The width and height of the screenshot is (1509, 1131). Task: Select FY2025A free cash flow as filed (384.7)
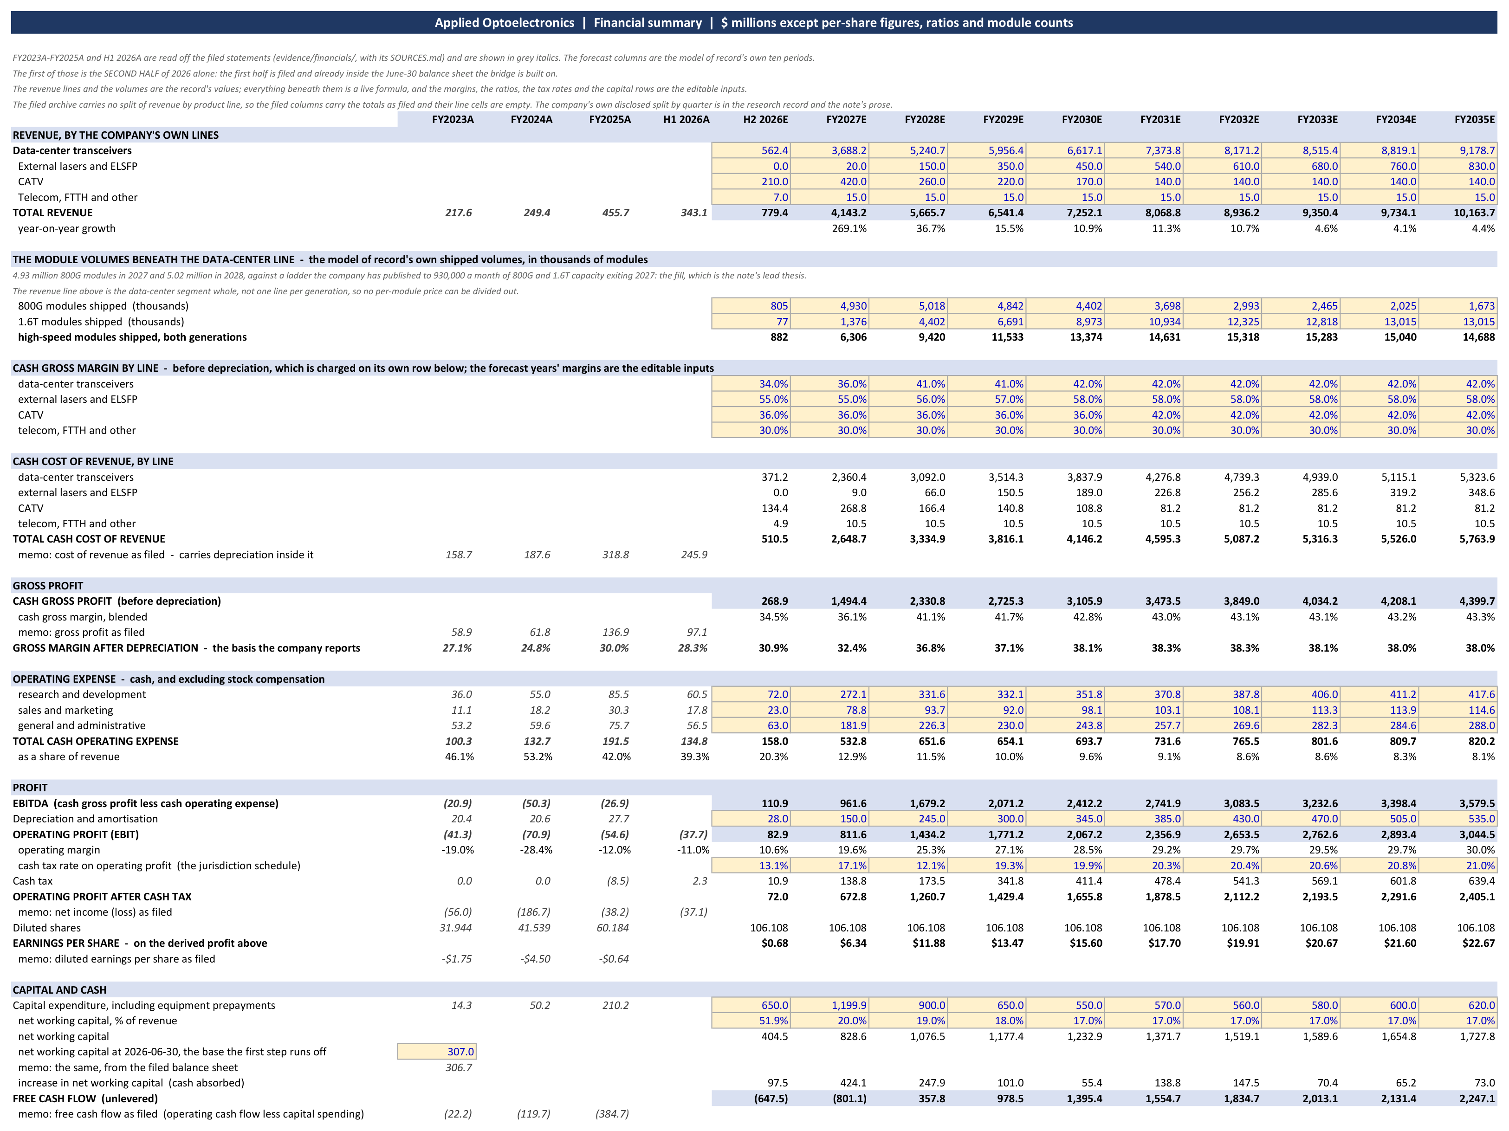click(x=612, y=1114)
